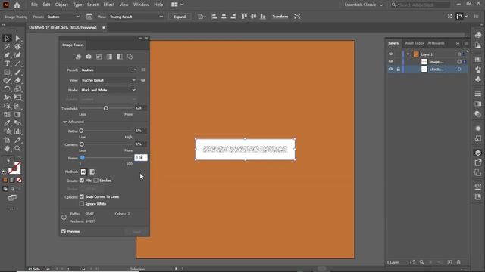Open the zoom level dropdown in status bar
Viewport: 485px width, 272px height.
pos(48,269)
